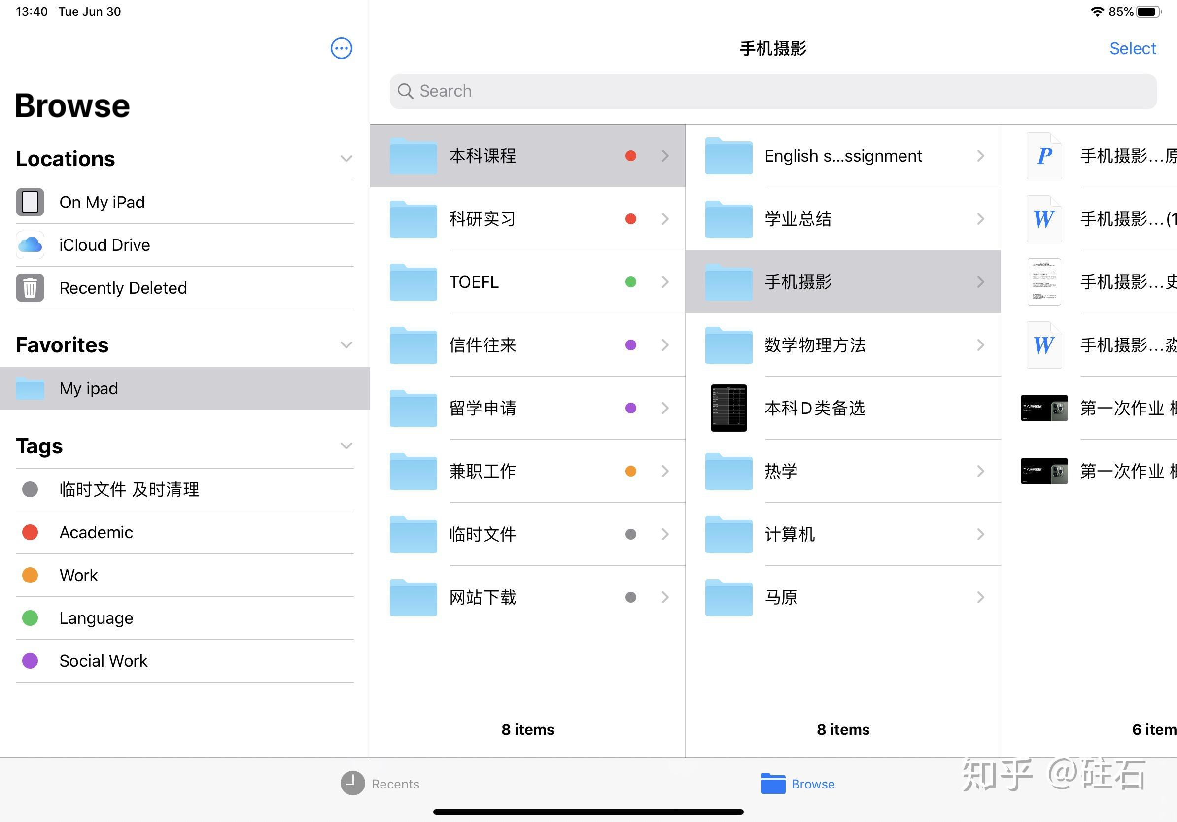Expand the Tags section

point(345,445)
